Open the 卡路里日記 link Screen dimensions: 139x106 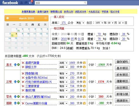94,12
